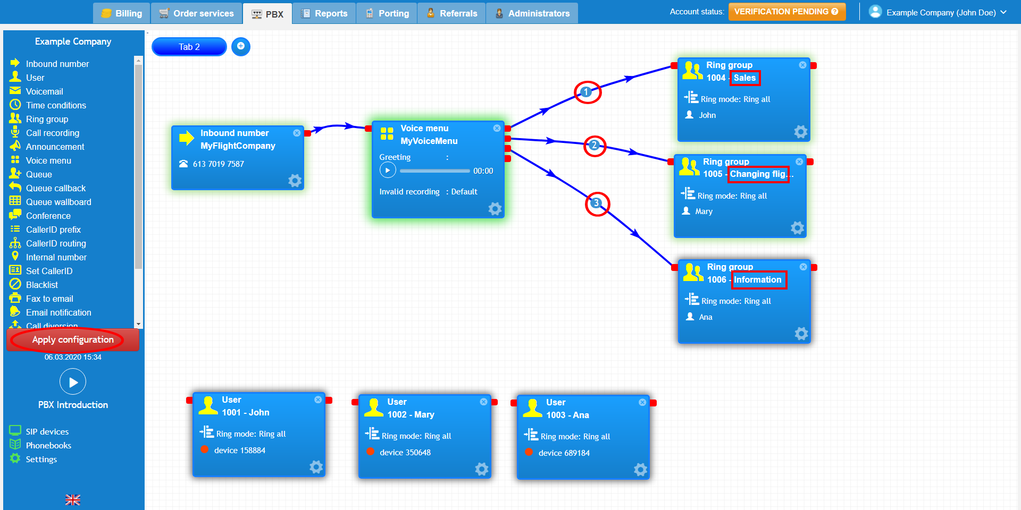
Task: Select the Call recording microphone icon
Action: [x=15, y=132]
